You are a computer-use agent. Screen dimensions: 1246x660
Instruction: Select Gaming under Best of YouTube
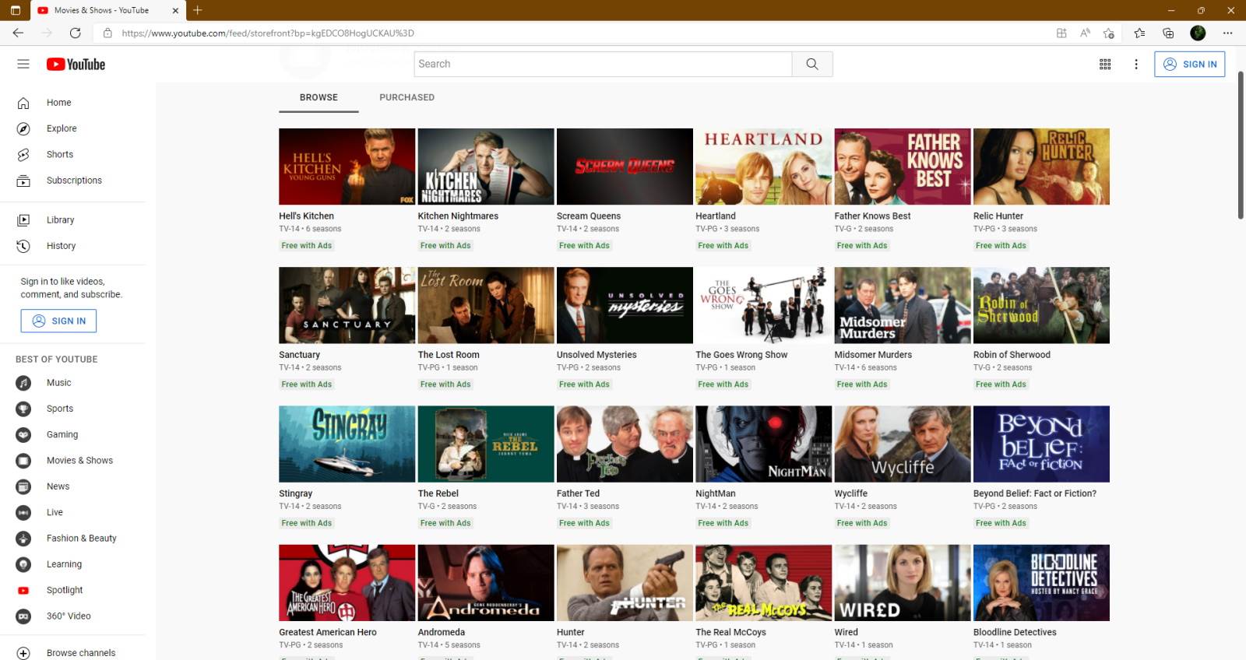pos(62,434)
